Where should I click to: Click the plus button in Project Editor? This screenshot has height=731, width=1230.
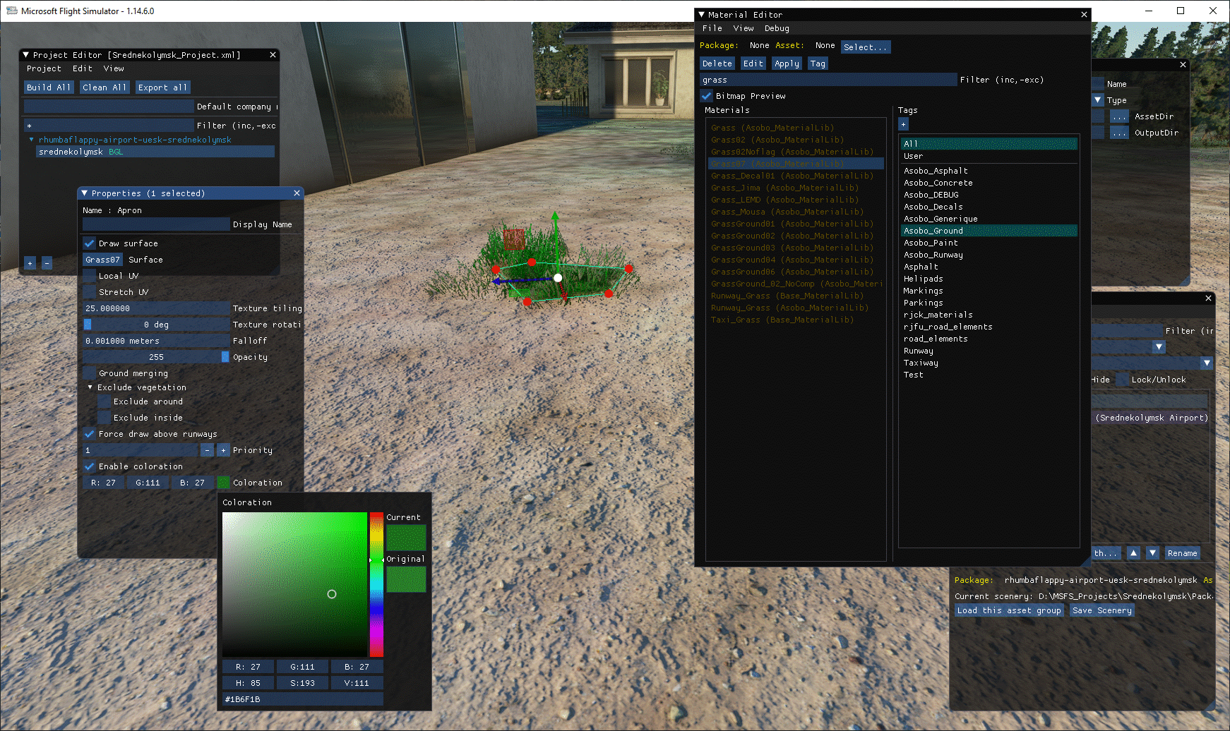coord(30,263)
